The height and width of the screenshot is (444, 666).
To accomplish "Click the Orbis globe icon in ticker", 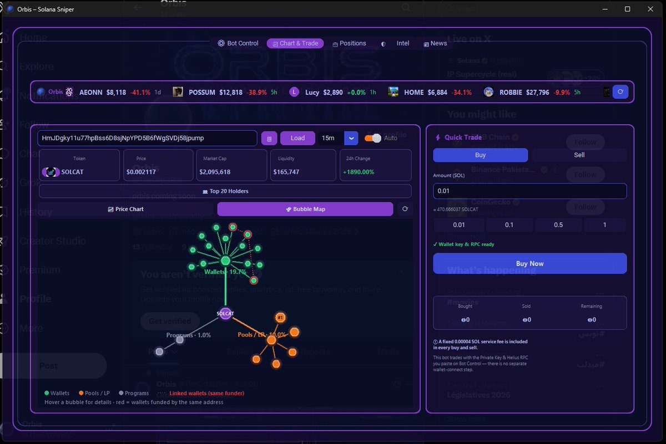I will (x=41, y=91).
